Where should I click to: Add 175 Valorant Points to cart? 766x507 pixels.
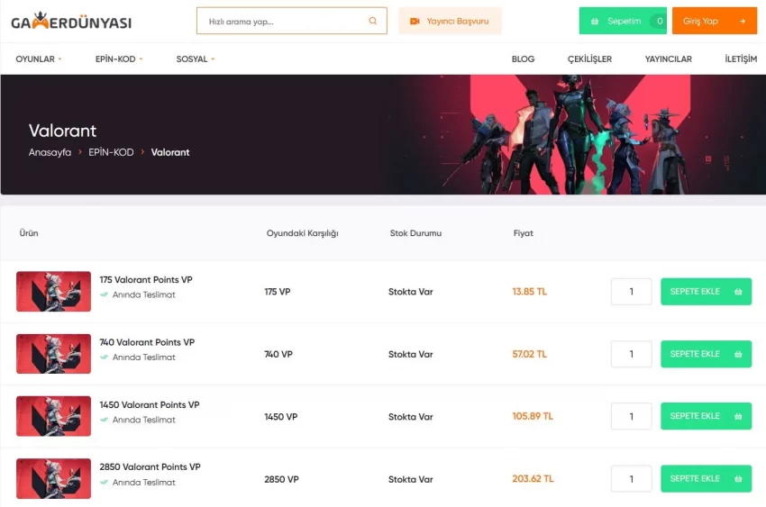(706, 292)
